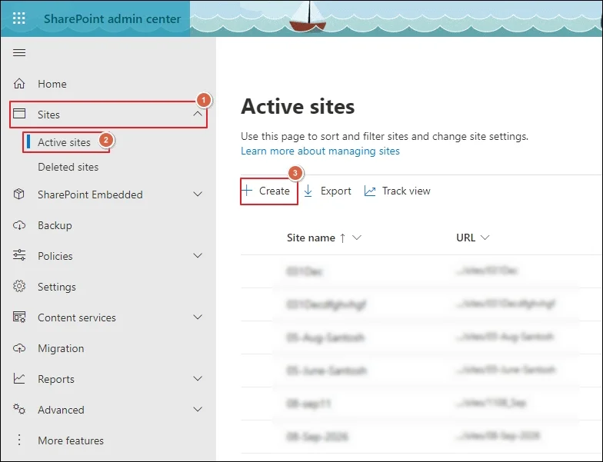Open the Site name column dropdown
The height and width of the screenshot is (462, 603).
coord(357,238)
